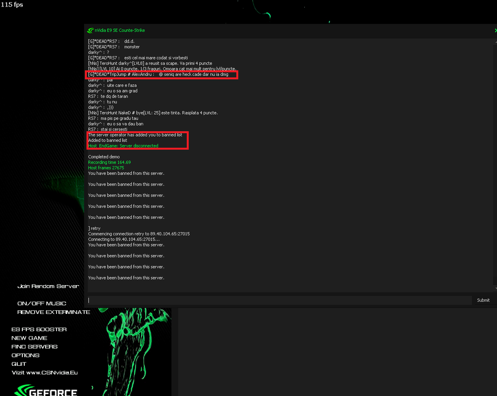
Task: Select the '] retry' console line
Action: pos(94,228)
